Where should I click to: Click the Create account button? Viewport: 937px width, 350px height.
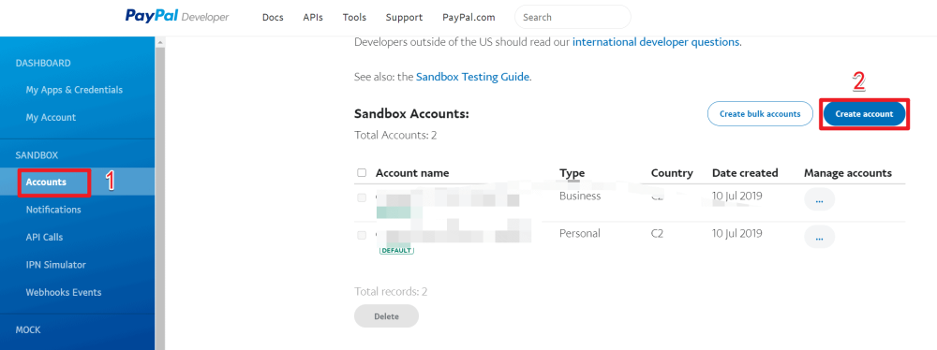point(864,113)
